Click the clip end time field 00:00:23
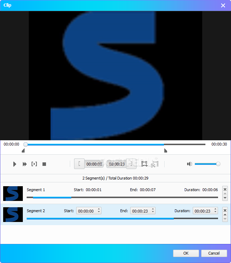The width and height of the screenshot is (231, 263). (x=117, y=164)
